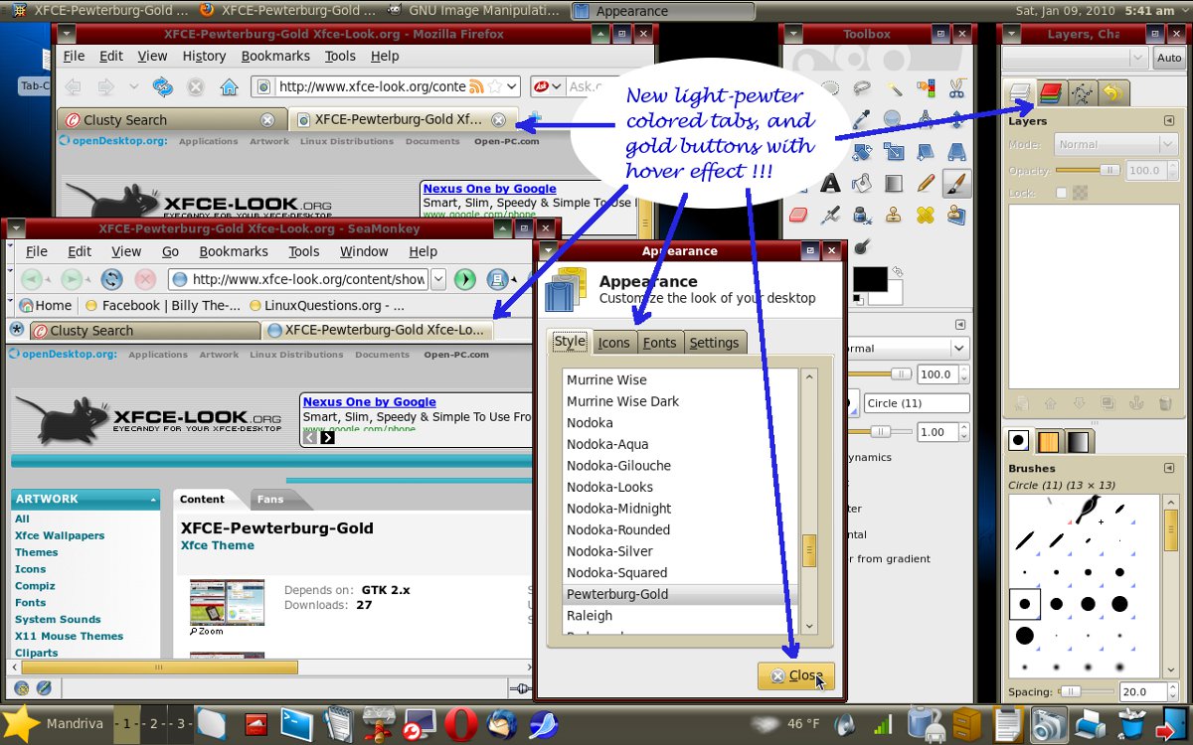Open SeaMonkey URL history dropdown

pos(437,279)
